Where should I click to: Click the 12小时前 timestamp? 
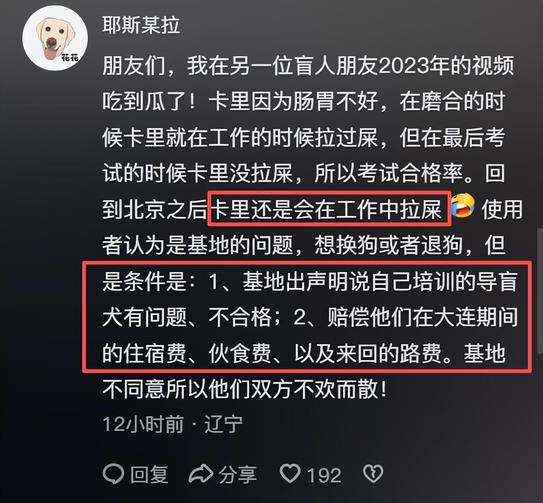point(143,424)
